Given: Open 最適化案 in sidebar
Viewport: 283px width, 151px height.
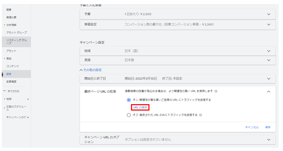Looking at the screenshot, I should coord(11,17).
